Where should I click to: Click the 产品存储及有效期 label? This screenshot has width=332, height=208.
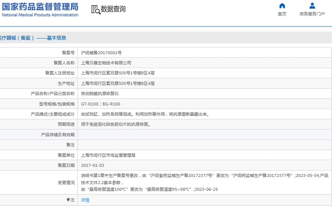tap(58, 135)
